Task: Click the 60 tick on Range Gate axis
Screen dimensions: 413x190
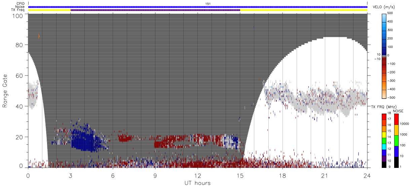Action: (x=20, y=76)
